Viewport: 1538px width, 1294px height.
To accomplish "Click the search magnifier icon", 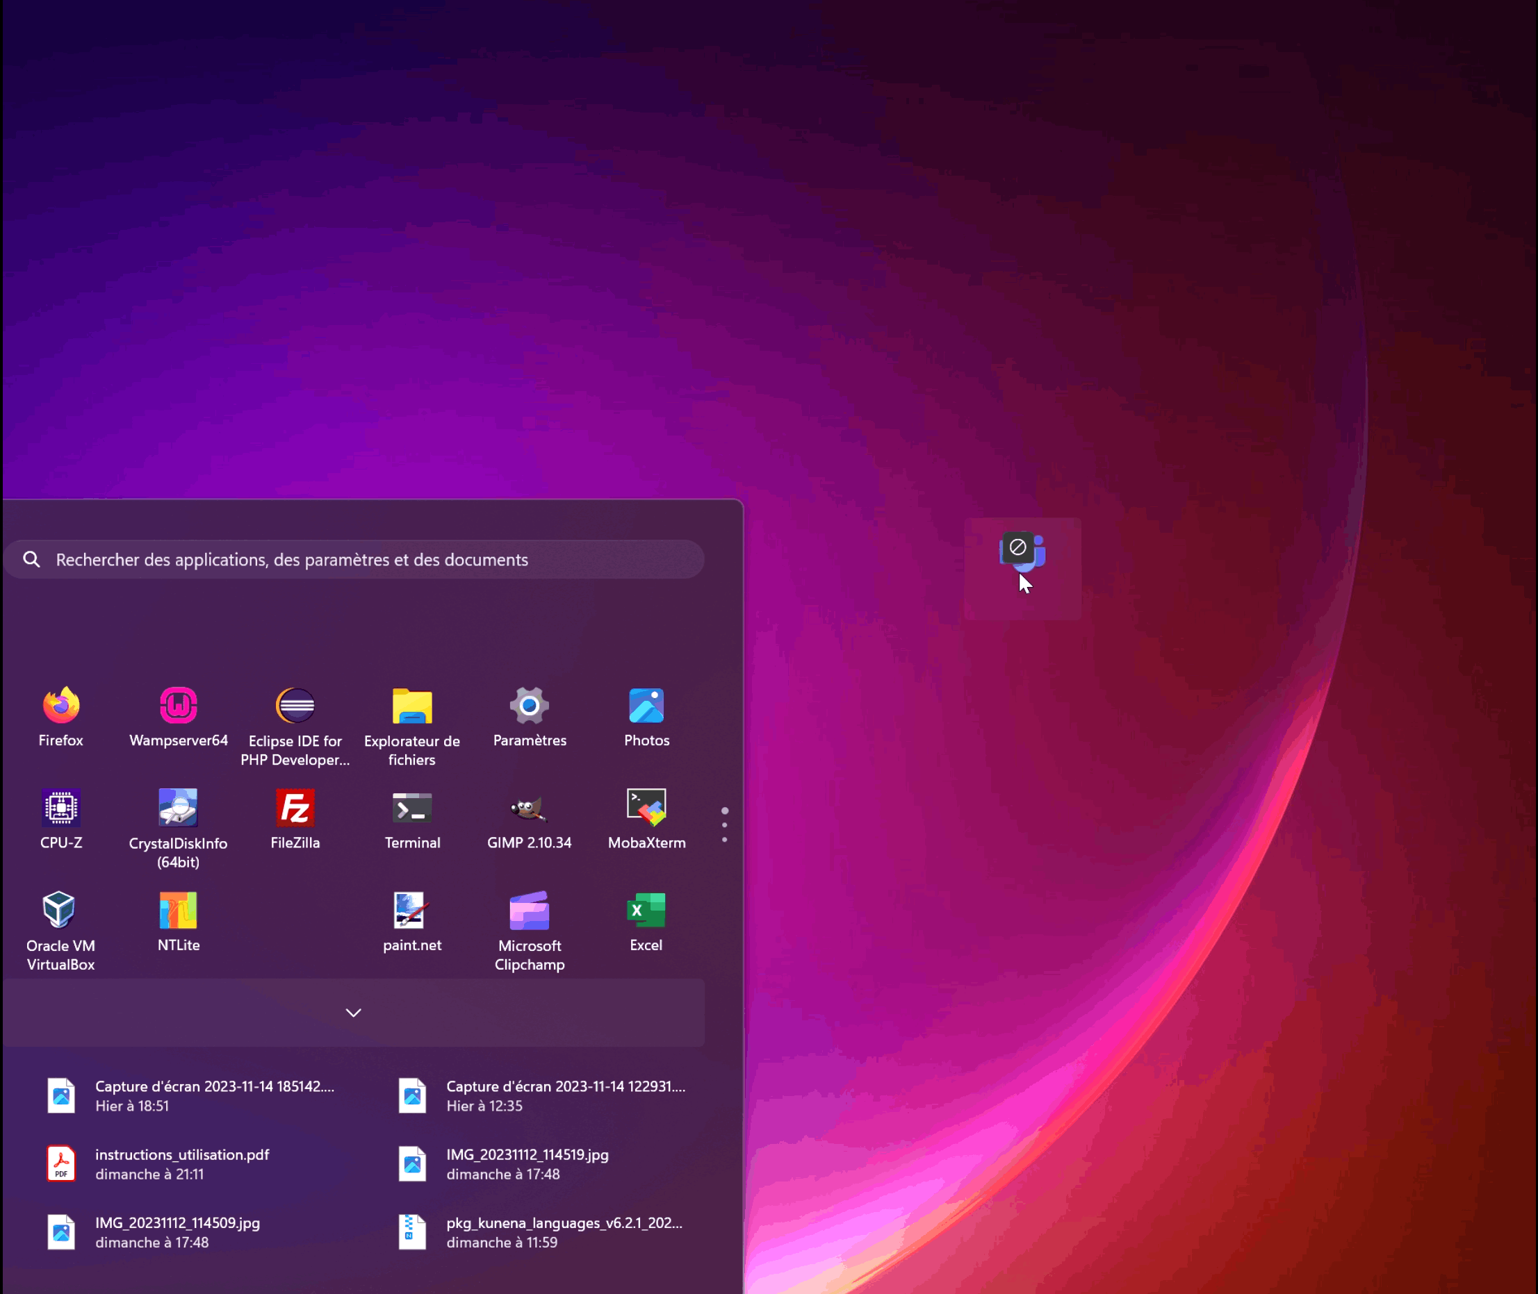I will click(31, 560).
